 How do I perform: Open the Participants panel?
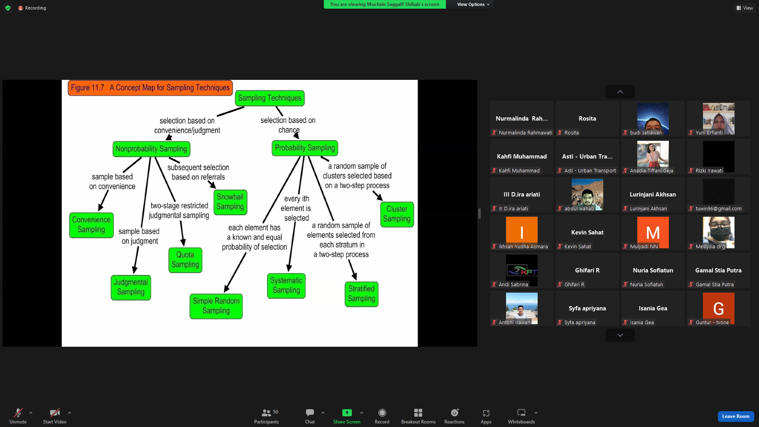pyautogui.click(x=266, y=416)
